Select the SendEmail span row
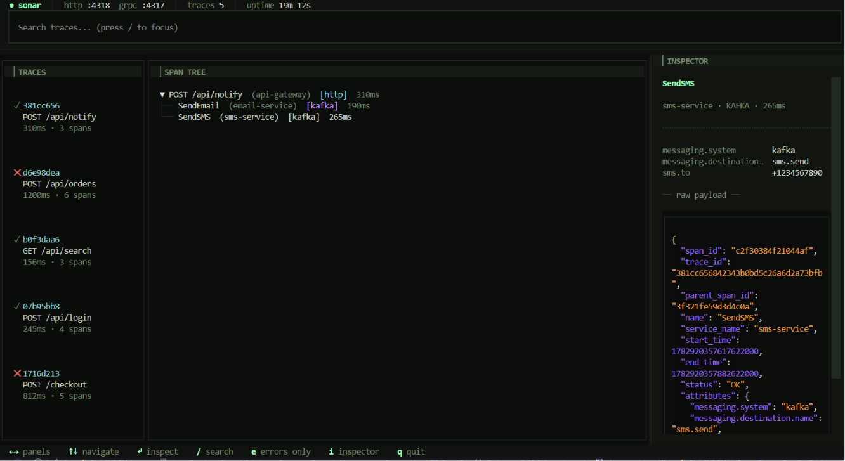 (x=274, y=106)
